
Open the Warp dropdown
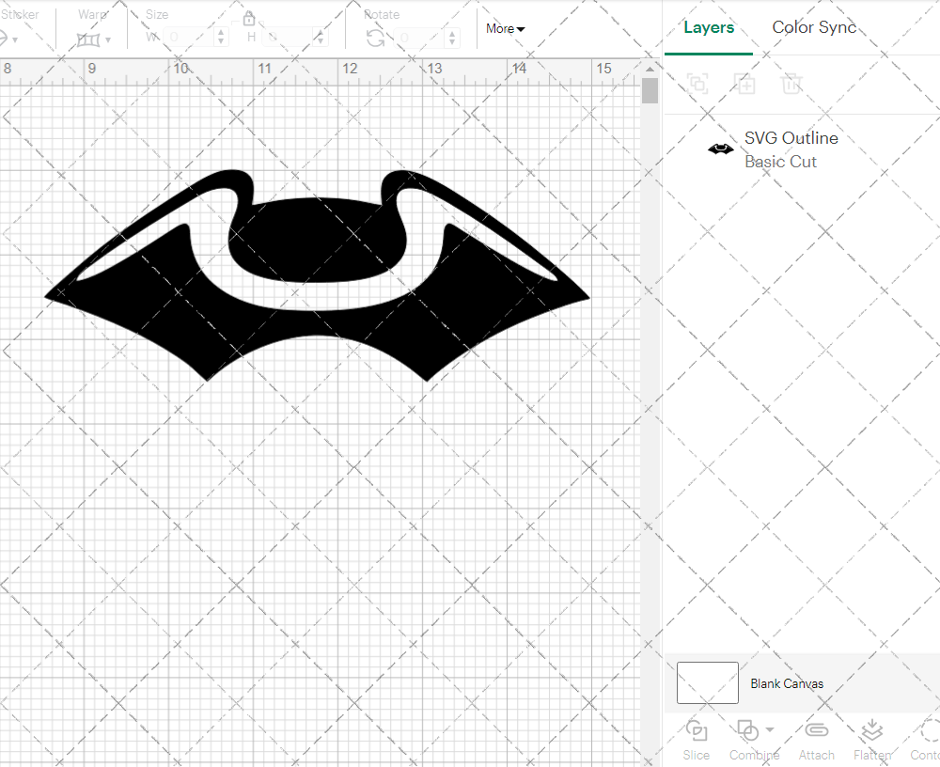pos(93,39)
